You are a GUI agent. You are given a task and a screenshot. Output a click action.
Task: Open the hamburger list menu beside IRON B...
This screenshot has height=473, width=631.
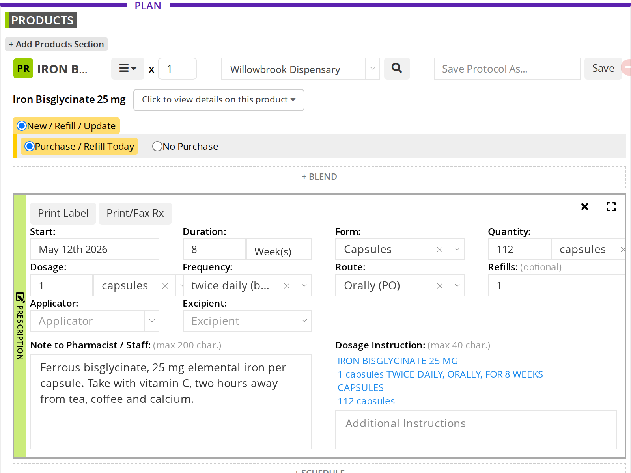tap(128, 69)
